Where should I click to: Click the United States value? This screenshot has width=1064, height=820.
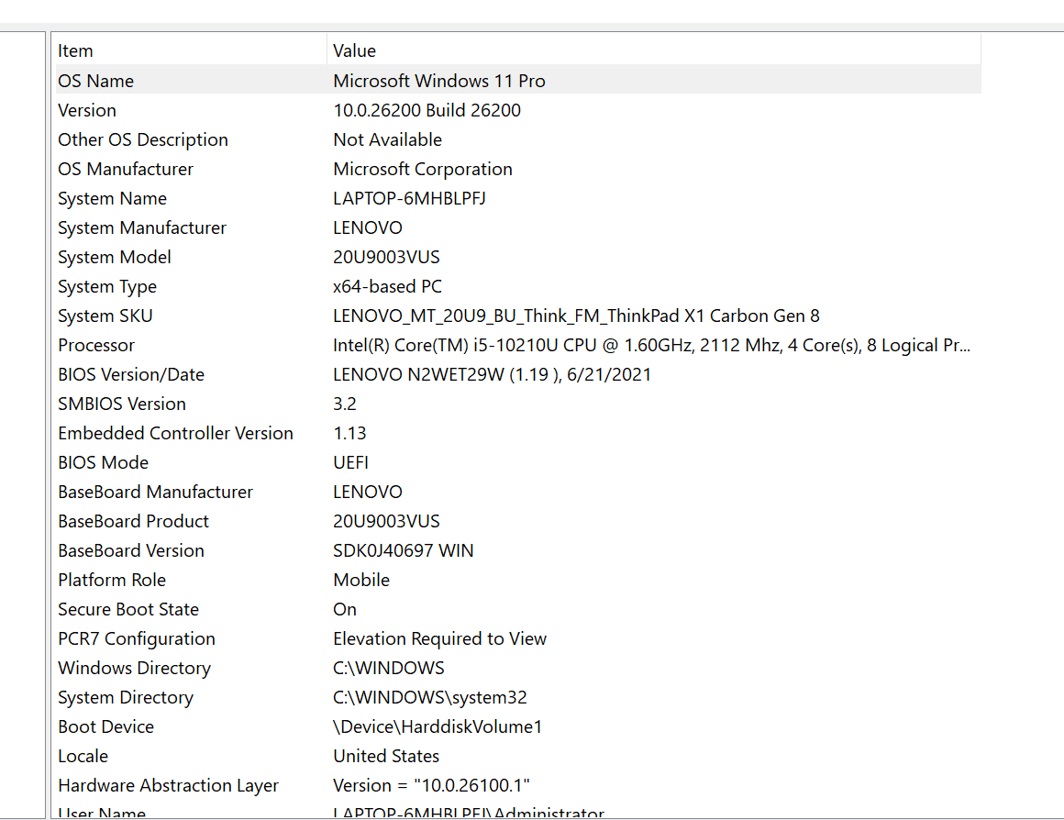386,756
